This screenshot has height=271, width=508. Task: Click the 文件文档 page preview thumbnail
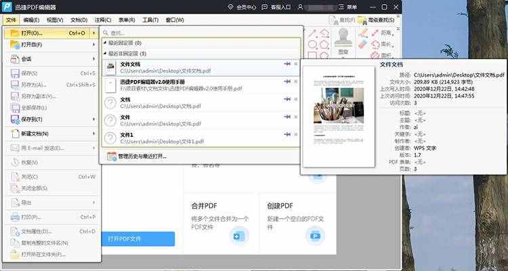(x=339, y=117)
